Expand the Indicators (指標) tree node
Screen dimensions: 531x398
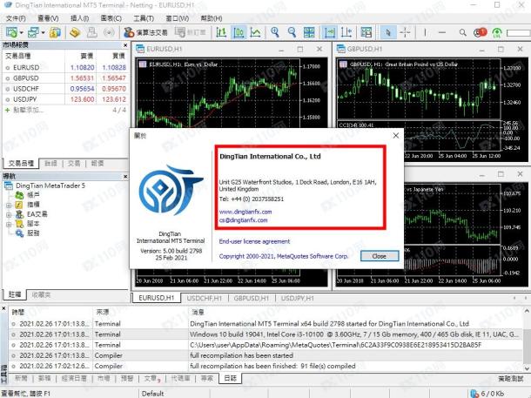(9, 205)
